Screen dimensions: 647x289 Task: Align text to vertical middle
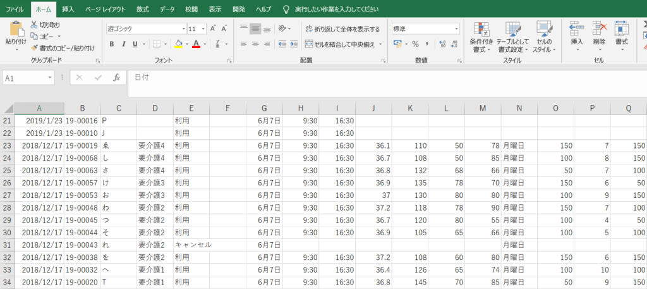[x=255, y=29]
